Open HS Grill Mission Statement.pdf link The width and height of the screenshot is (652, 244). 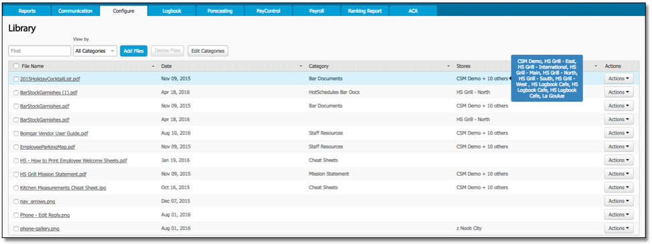tap(54, 174)
